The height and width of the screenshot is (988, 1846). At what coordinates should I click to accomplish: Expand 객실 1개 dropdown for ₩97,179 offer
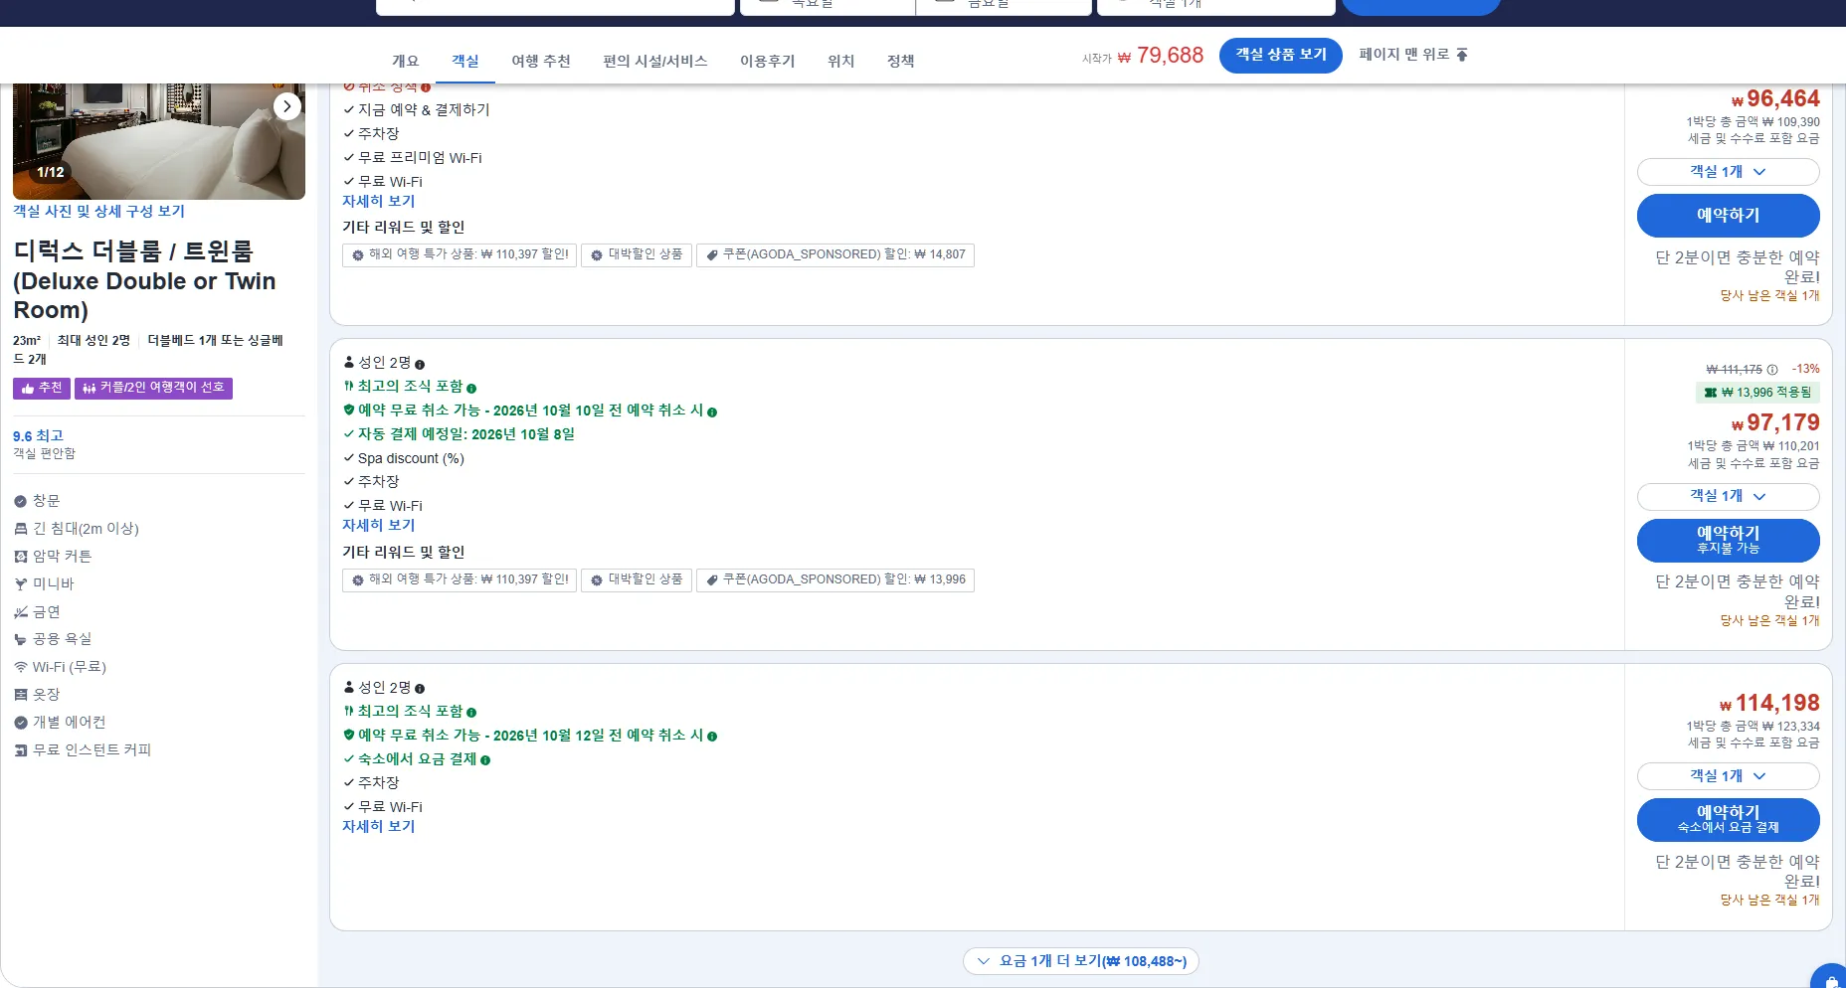[x=1728, y=496]
